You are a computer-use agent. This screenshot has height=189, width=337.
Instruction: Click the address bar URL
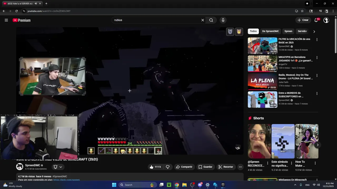(x=49, y=11)
